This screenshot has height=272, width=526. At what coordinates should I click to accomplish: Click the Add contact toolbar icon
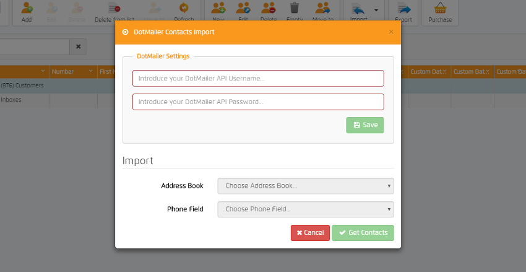pos(27,7)
